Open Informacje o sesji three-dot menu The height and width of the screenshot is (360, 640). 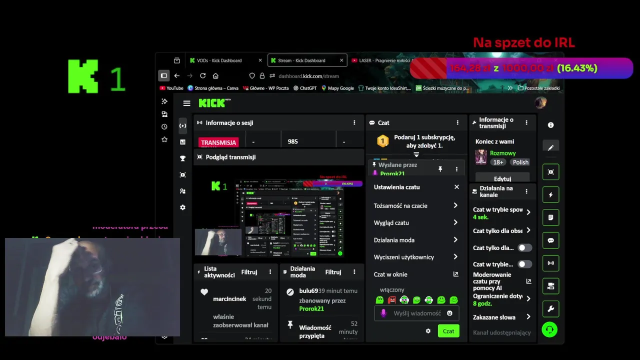[354, 122]
